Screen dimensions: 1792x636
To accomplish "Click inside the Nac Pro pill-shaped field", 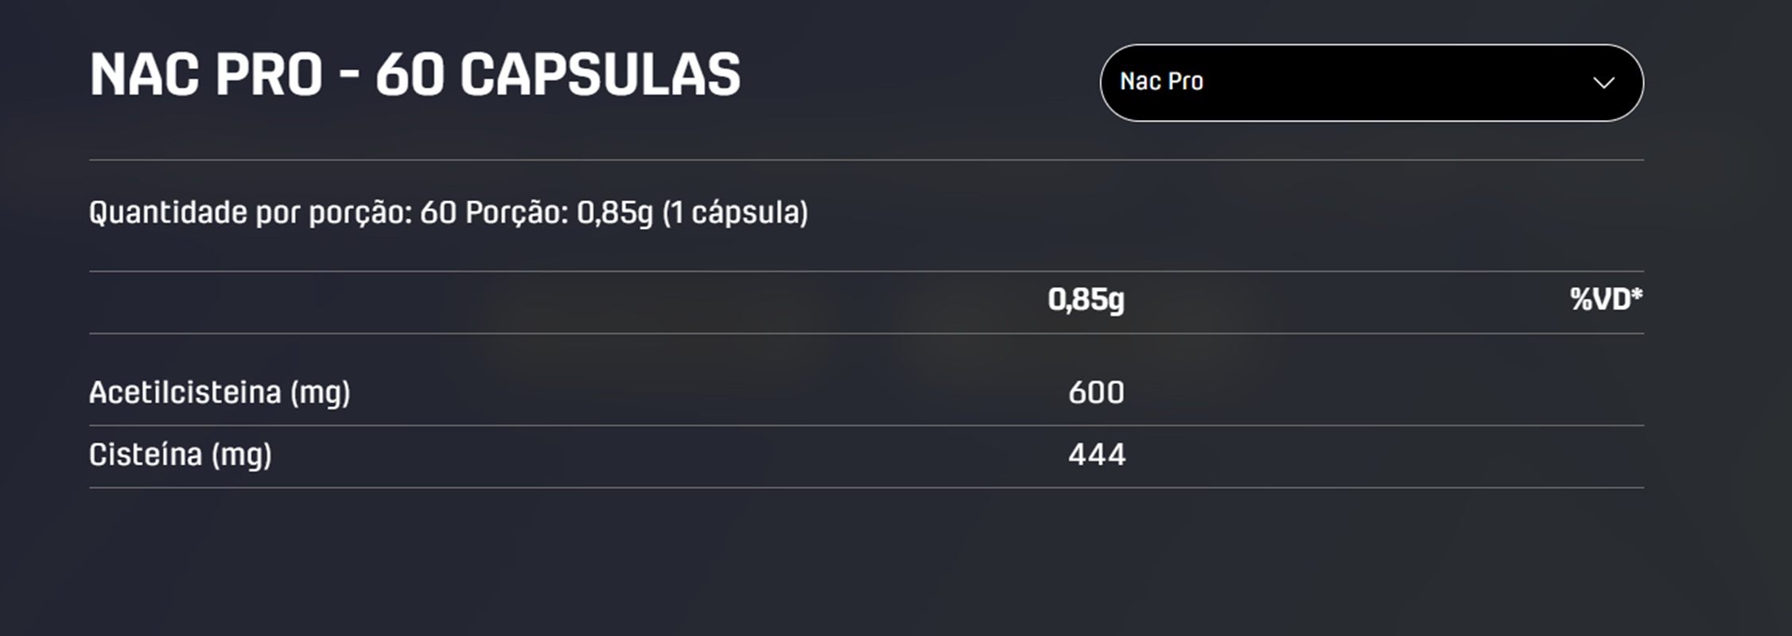I will [1352, 80].
